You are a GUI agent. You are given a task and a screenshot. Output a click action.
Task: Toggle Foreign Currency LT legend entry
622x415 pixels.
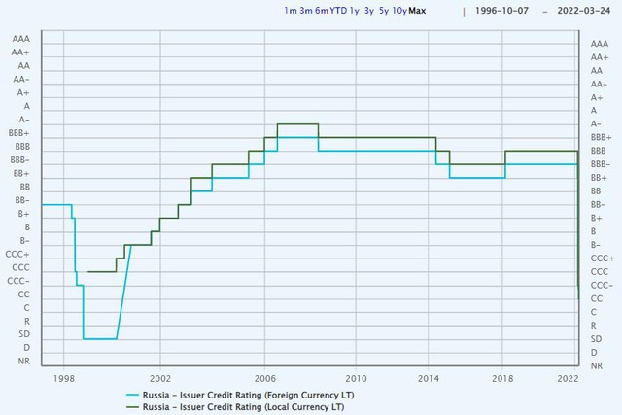coord(249,396)
